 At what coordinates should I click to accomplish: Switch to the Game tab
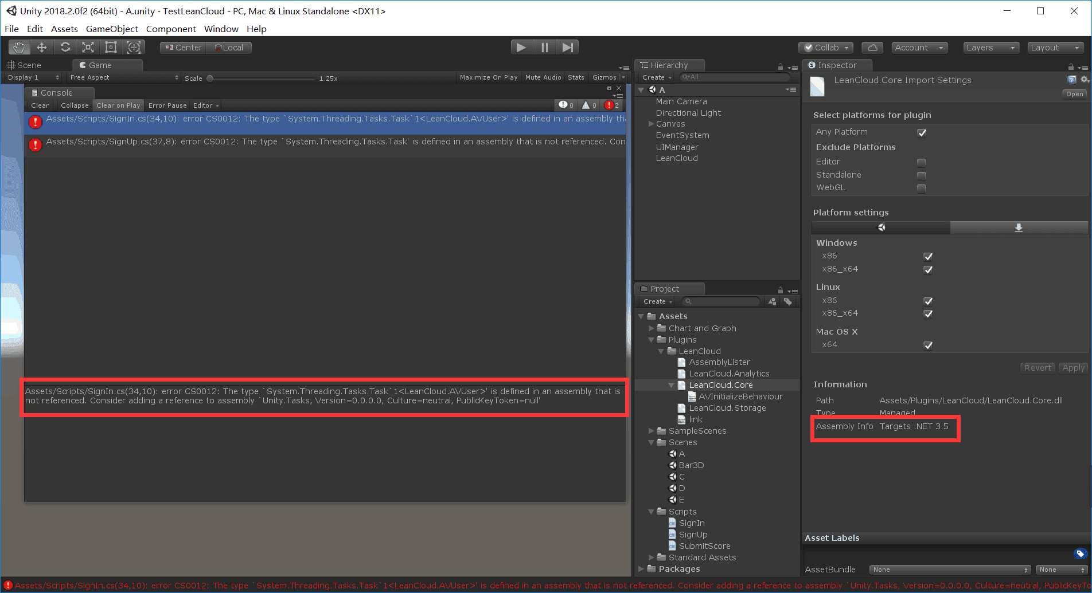point(107,65)
